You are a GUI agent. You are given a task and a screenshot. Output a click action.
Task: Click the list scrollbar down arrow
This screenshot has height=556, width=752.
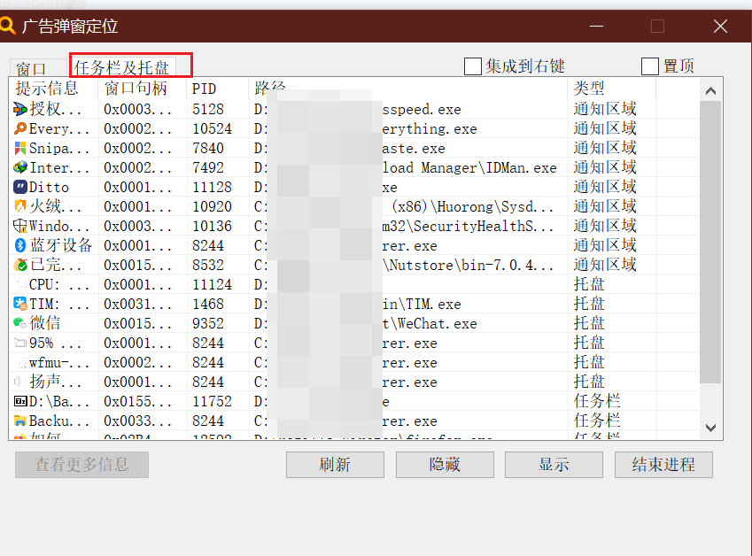(x=710, y=428)
